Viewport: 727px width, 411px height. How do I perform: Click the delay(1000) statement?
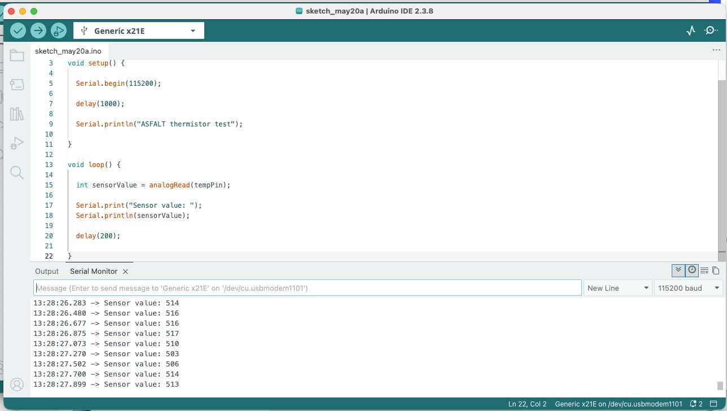(x=100, y=104)
